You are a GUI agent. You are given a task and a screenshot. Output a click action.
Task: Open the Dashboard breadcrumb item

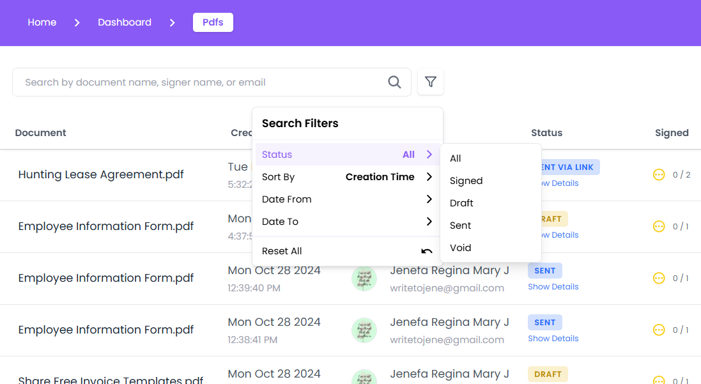[124, 22]
